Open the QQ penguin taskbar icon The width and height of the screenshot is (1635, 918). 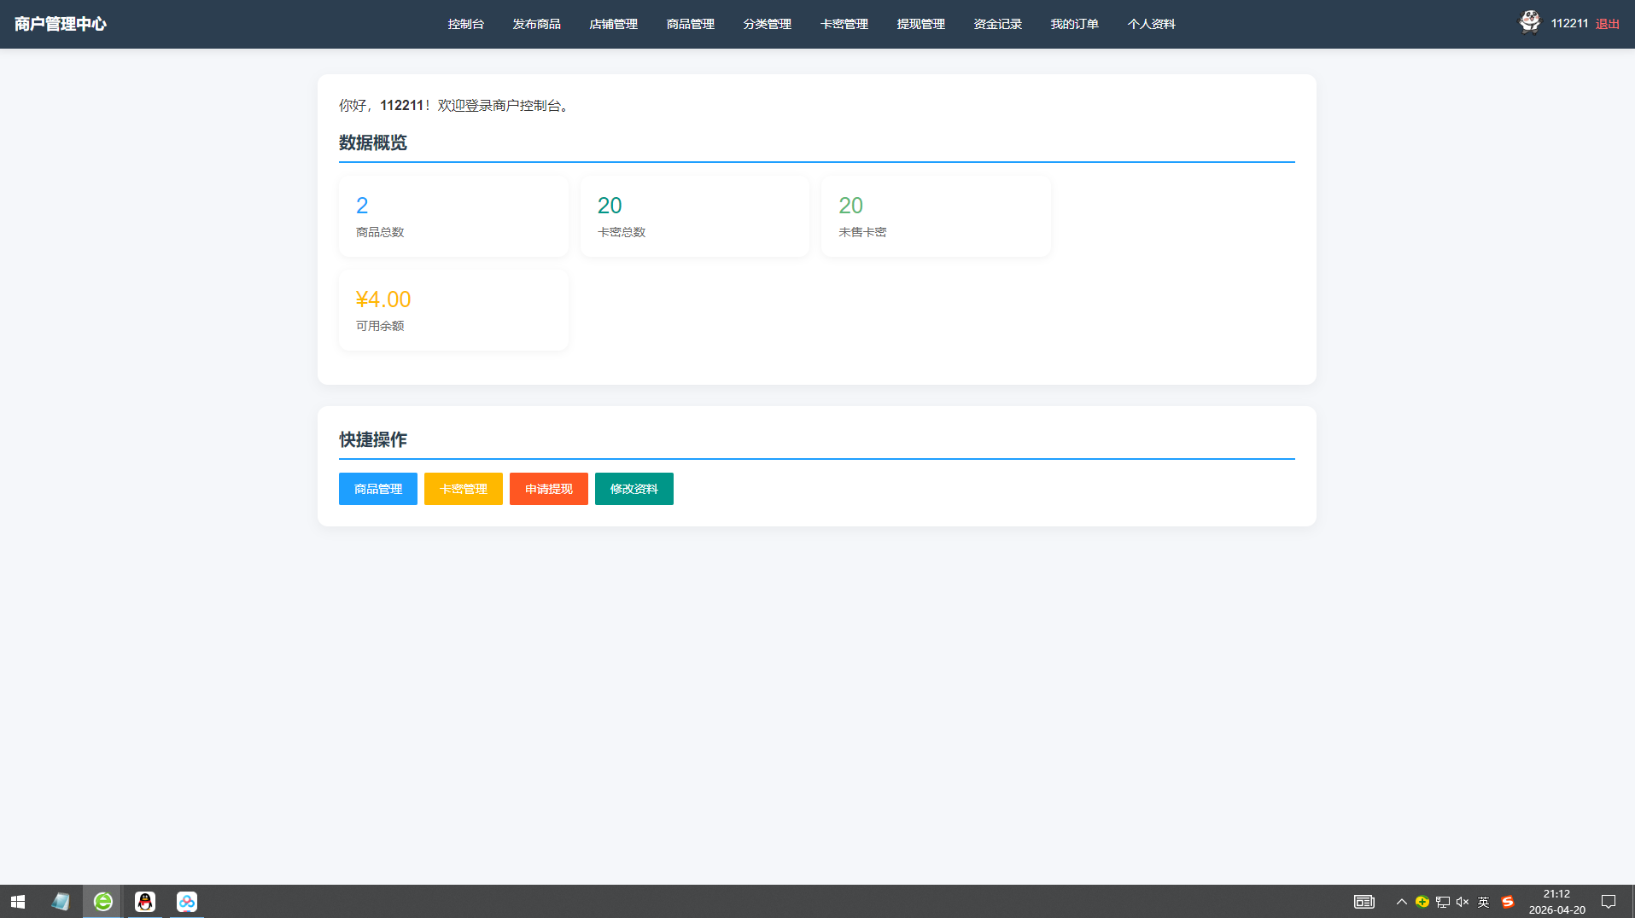[x=145, y=902]
